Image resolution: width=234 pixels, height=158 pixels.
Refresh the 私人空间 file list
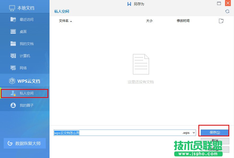pyautogui.click(x=227, y=11)
